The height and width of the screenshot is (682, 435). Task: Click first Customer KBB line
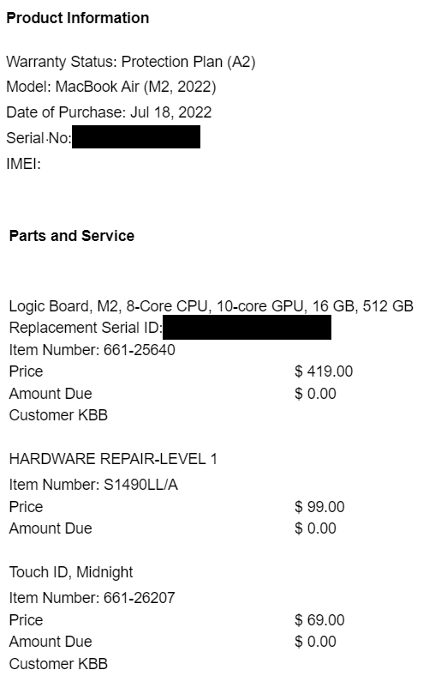coord(58,415)
